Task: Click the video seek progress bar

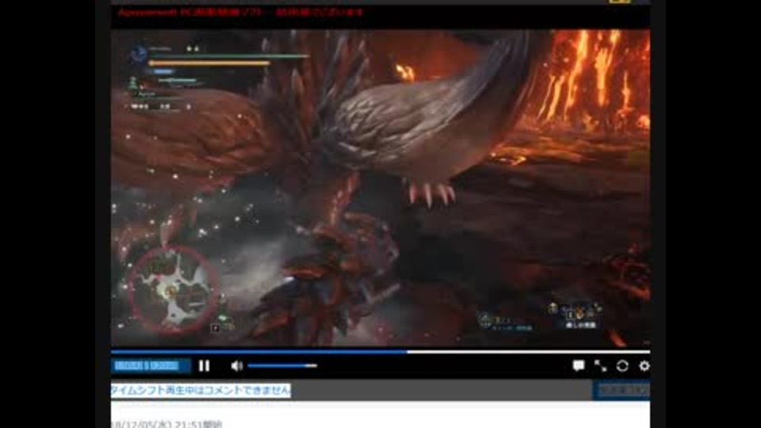Action: point(380,352)
